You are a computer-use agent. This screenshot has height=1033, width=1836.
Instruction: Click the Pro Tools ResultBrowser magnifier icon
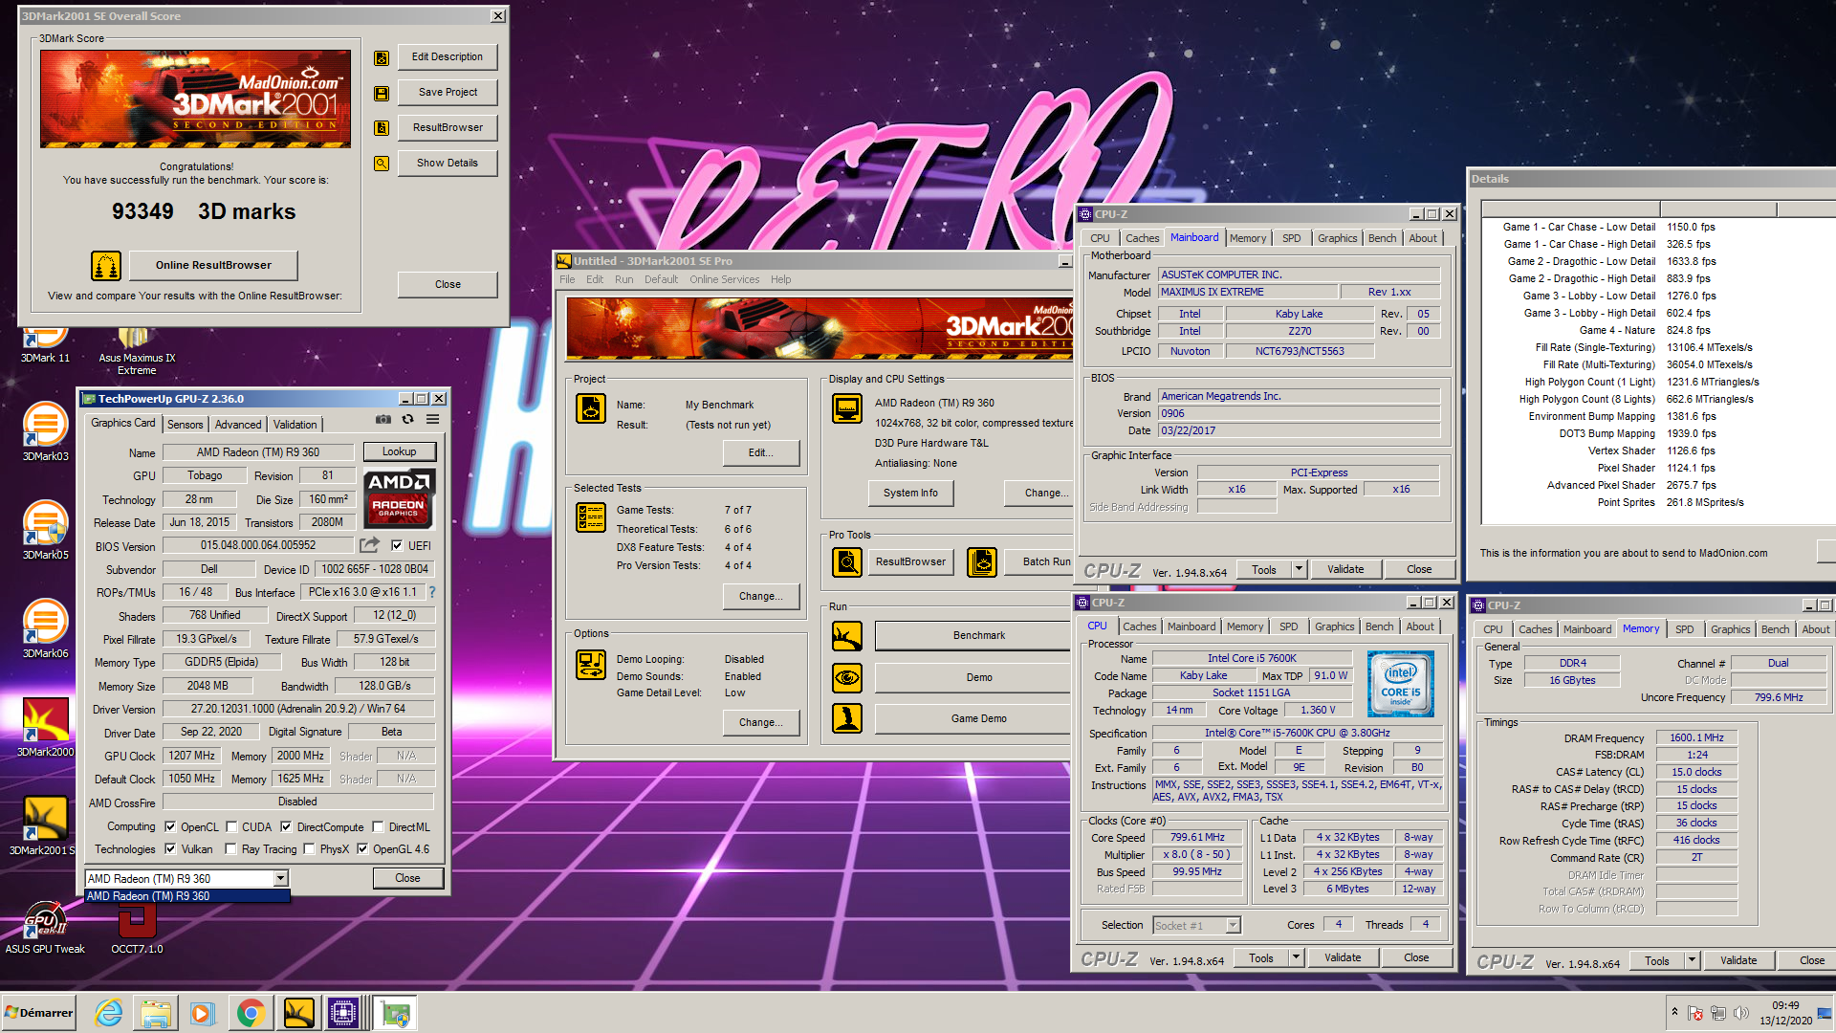click(x=847, y=561)
